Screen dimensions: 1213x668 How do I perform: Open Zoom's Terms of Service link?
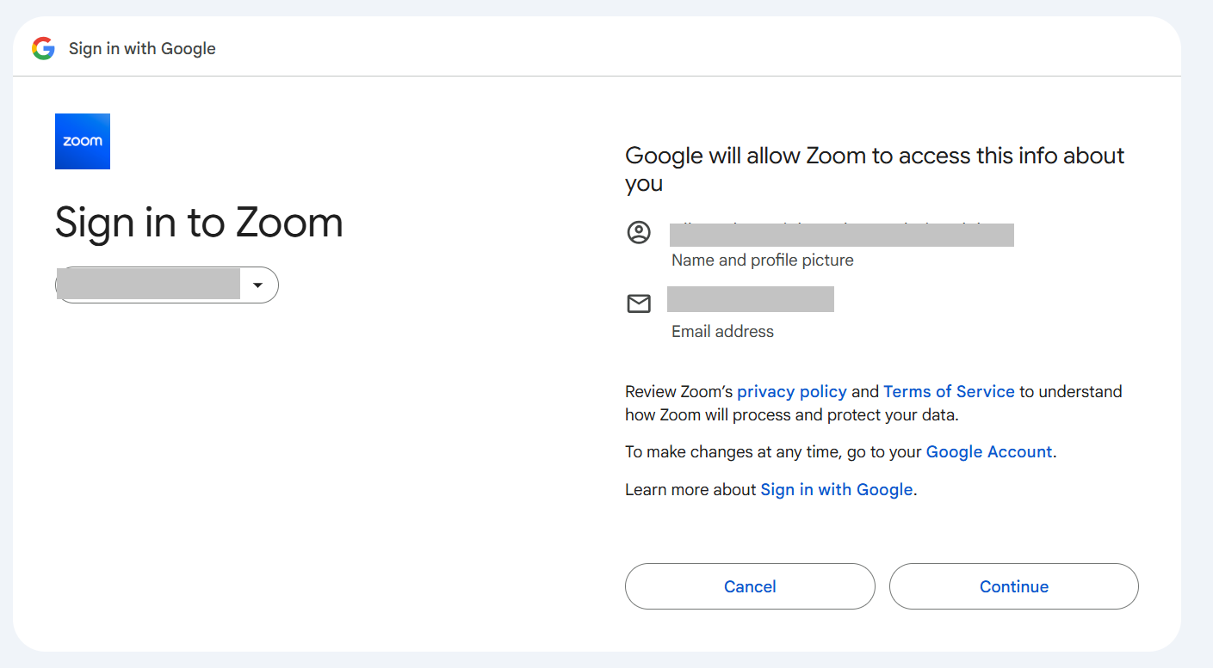[x=949, y=392]
